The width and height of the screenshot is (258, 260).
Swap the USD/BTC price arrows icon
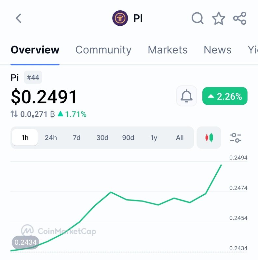point(14,114)
